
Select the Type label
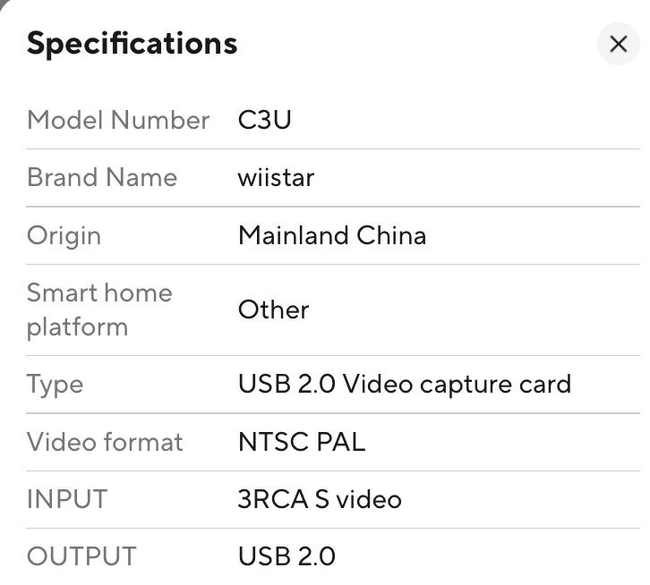point(55,384)
